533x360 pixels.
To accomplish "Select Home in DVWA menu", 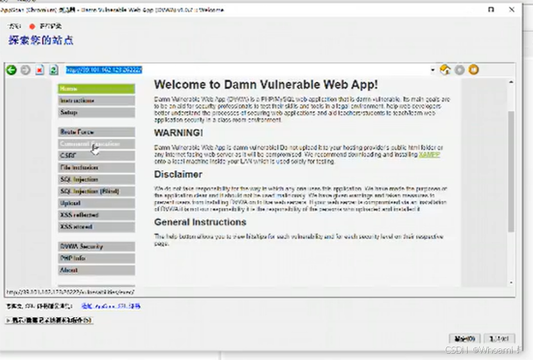I will pos(96,89).
